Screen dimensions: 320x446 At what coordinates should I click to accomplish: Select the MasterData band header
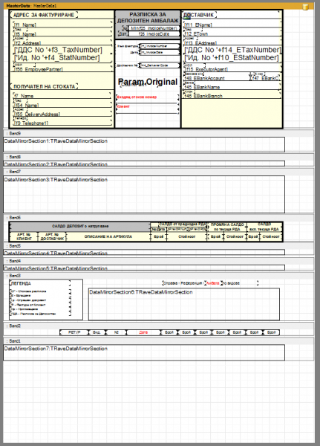(x=159, y=6)
